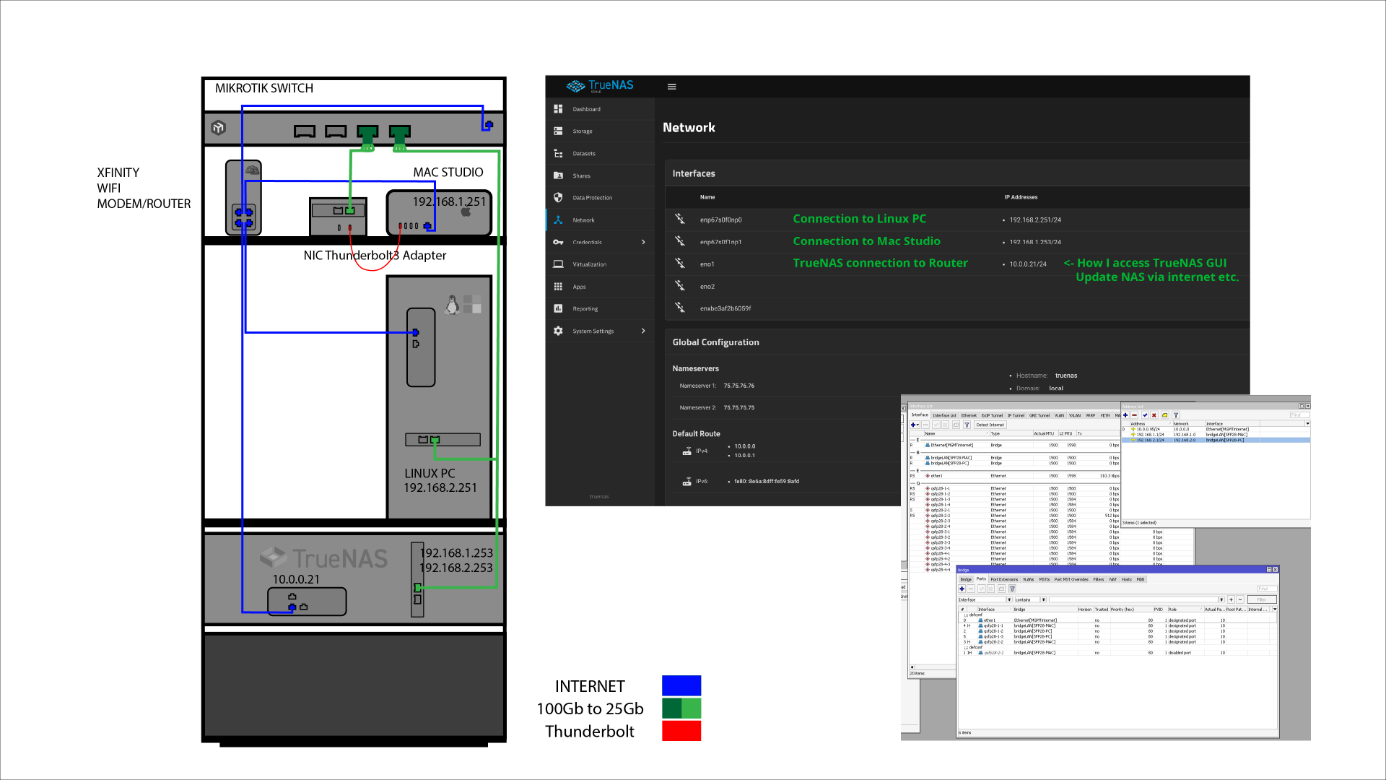Open Address List column chooser dropdown
1386x780 pixels.
1307,424
